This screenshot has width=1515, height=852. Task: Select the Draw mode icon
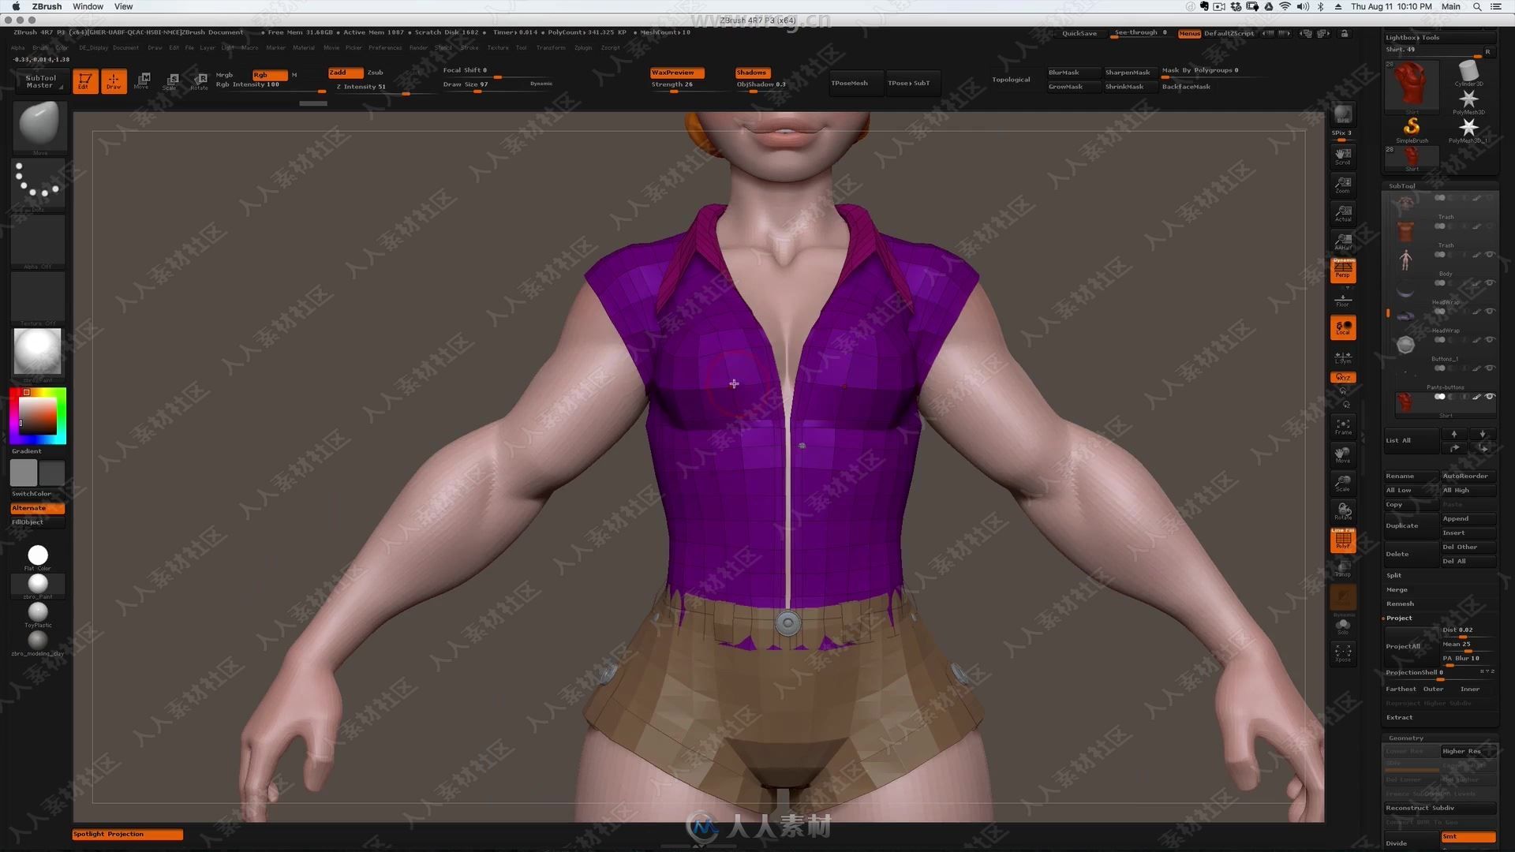click(114, 81)
